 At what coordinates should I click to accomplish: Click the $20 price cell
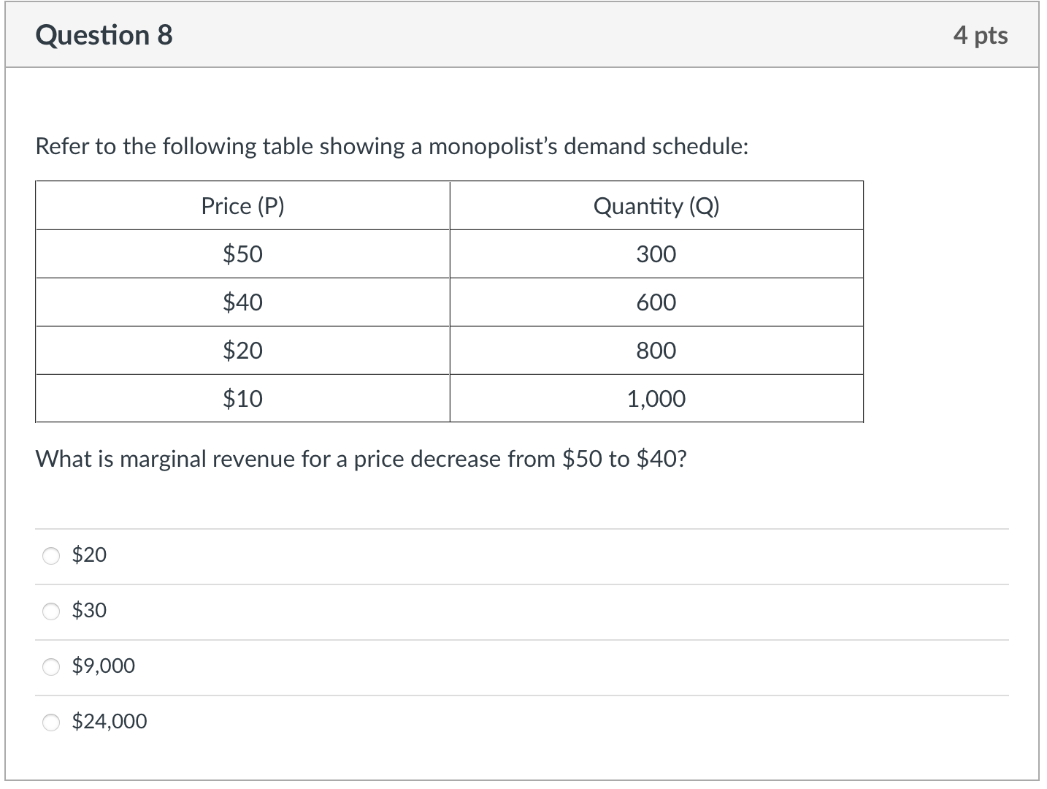pyautogui.click(x=242, y=350)
